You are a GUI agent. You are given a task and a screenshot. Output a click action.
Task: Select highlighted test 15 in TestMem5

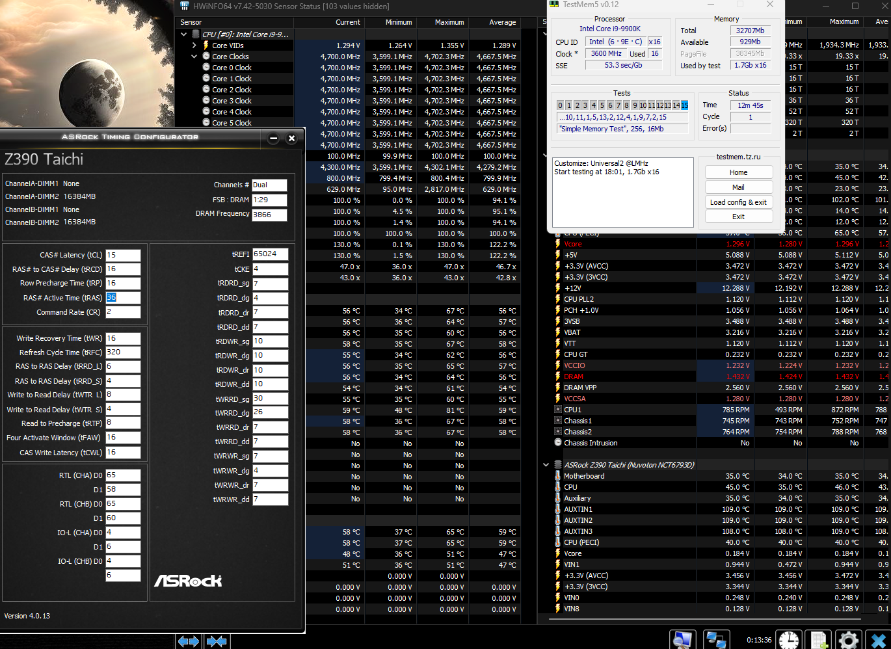(x=684, y=105)
